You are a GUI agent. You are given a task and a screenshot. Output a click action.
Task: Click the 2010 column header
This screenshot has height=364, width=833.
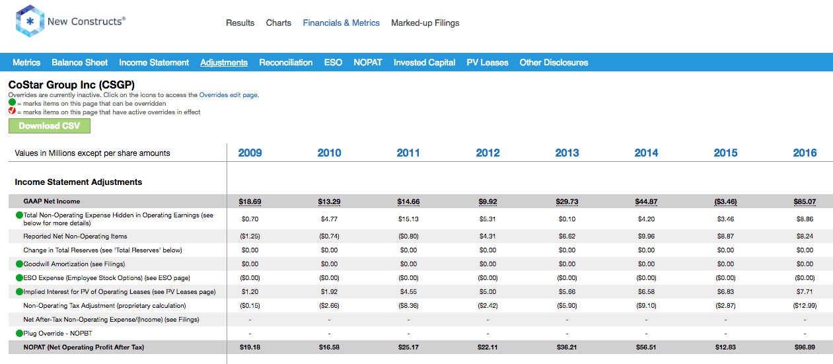[x=329, y=153]
